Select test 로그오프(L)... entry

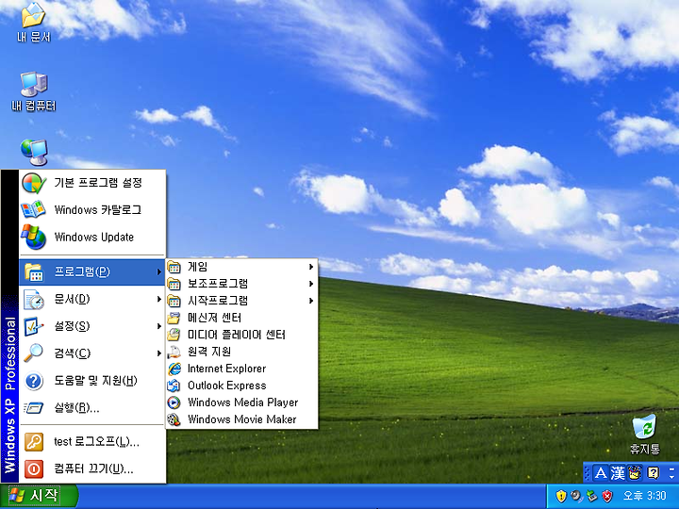92,442
